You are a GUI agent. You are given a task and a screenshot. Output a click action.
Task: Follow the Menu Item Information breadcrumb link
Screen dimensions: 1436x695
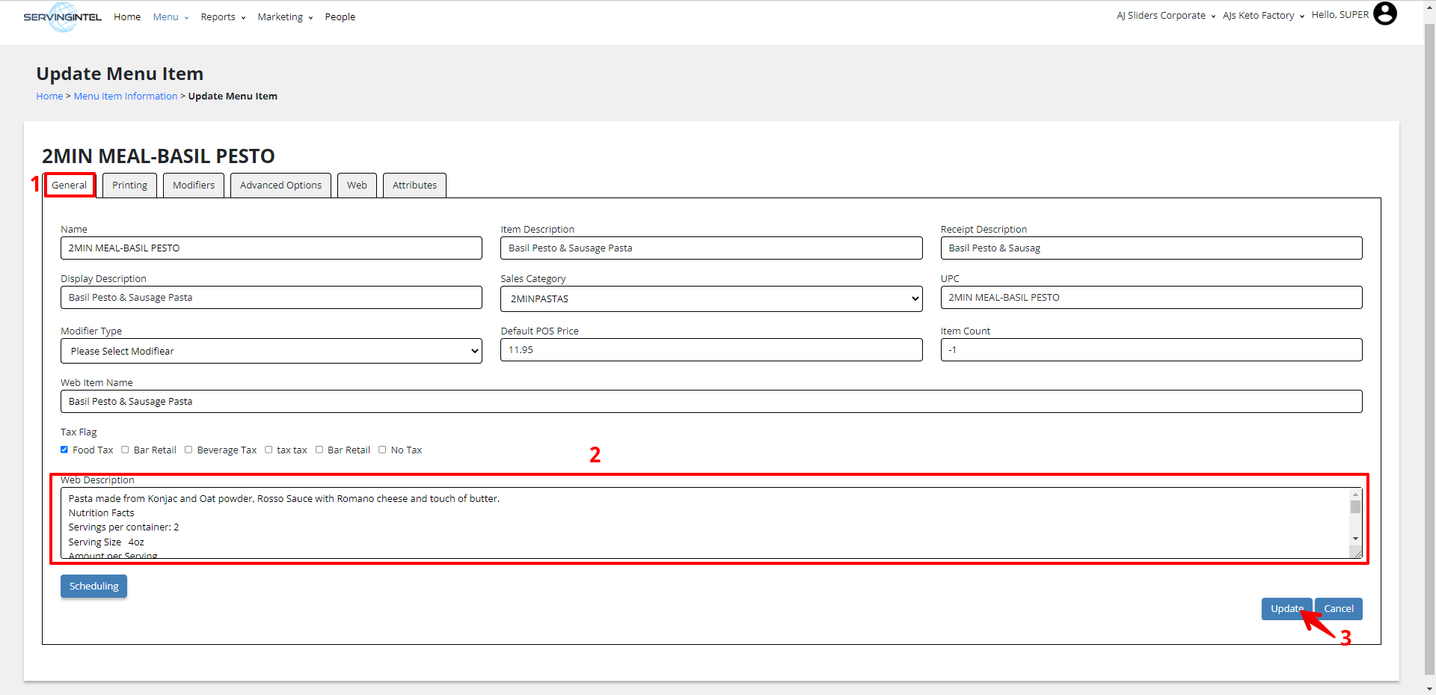126,97
